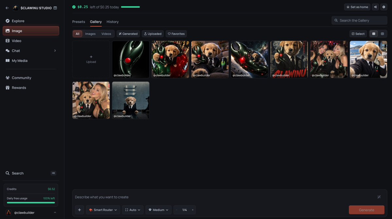Click the $6.52 credits value
Screen dimensions: 392x219
(x=51, y=189)
